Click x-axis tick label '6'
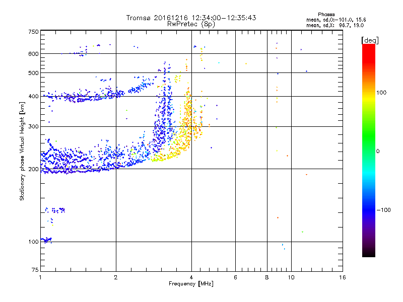The height and width of the screenshot is (302, 403). pos(235,277)
